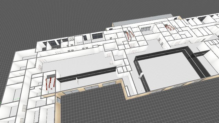Select the door at the courtyard's lower-left wall

pos(142,76)
